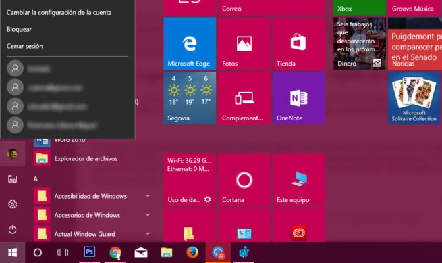Click the Power button icon
This screenshot has width=442, height=263.
[12, 229]
